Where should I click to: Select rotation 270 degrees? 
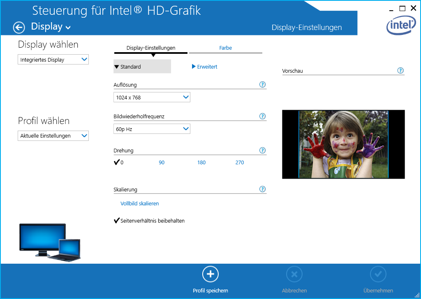click(x=240, y=163)
